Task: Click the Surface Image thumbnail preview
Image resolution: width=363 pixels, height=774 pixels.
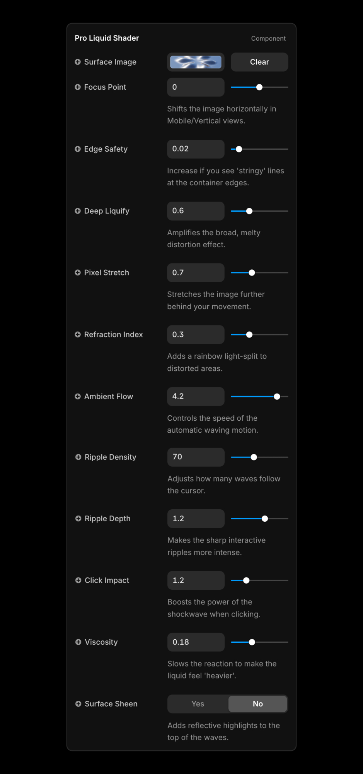Action: point(196,62)
